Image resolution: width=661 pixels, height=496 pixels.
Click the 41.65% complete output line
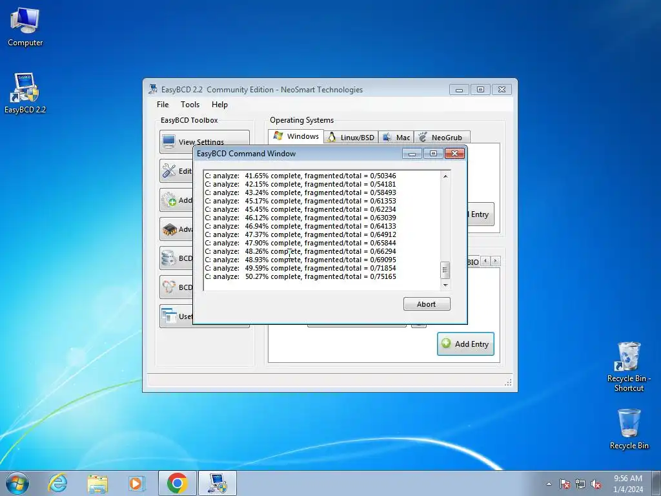point(300,176)
